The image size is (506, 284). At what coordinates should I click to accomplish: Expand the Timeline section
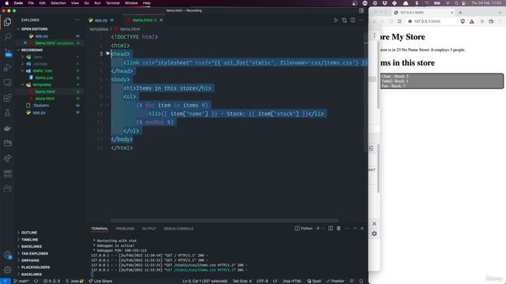[x=29, y=240]
